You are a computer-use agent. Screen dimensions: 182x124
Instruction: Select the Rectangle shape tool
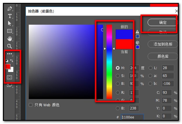click(10, 31)
